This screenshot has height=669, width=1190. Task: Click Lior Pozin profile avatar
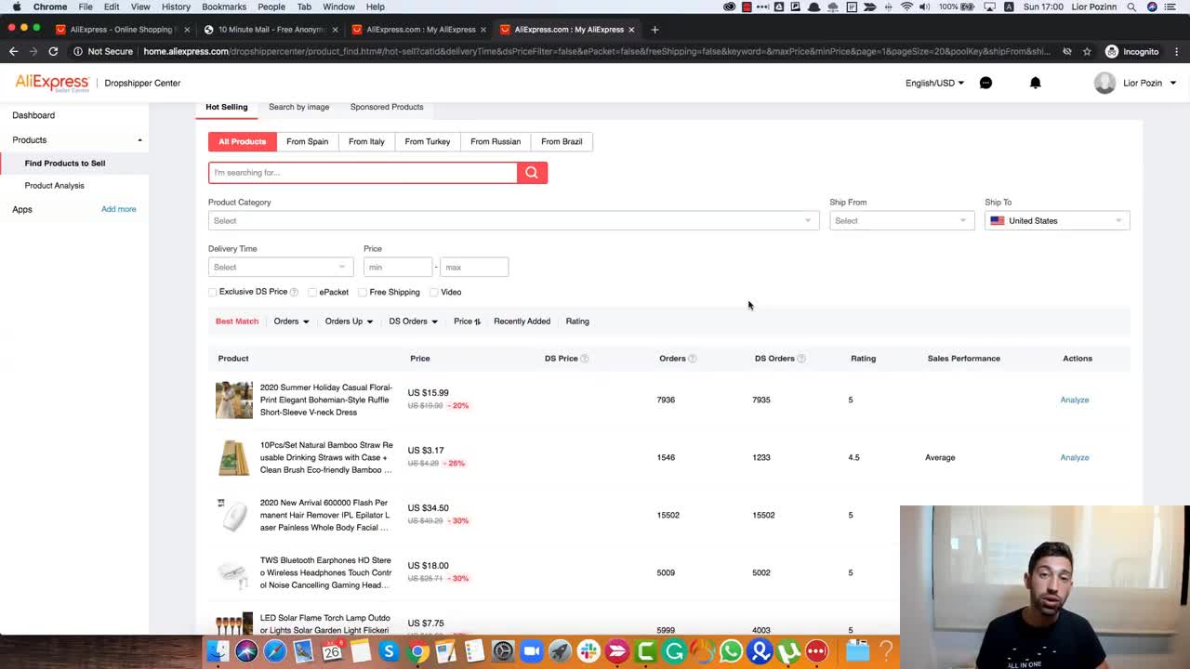[1104, 83]
